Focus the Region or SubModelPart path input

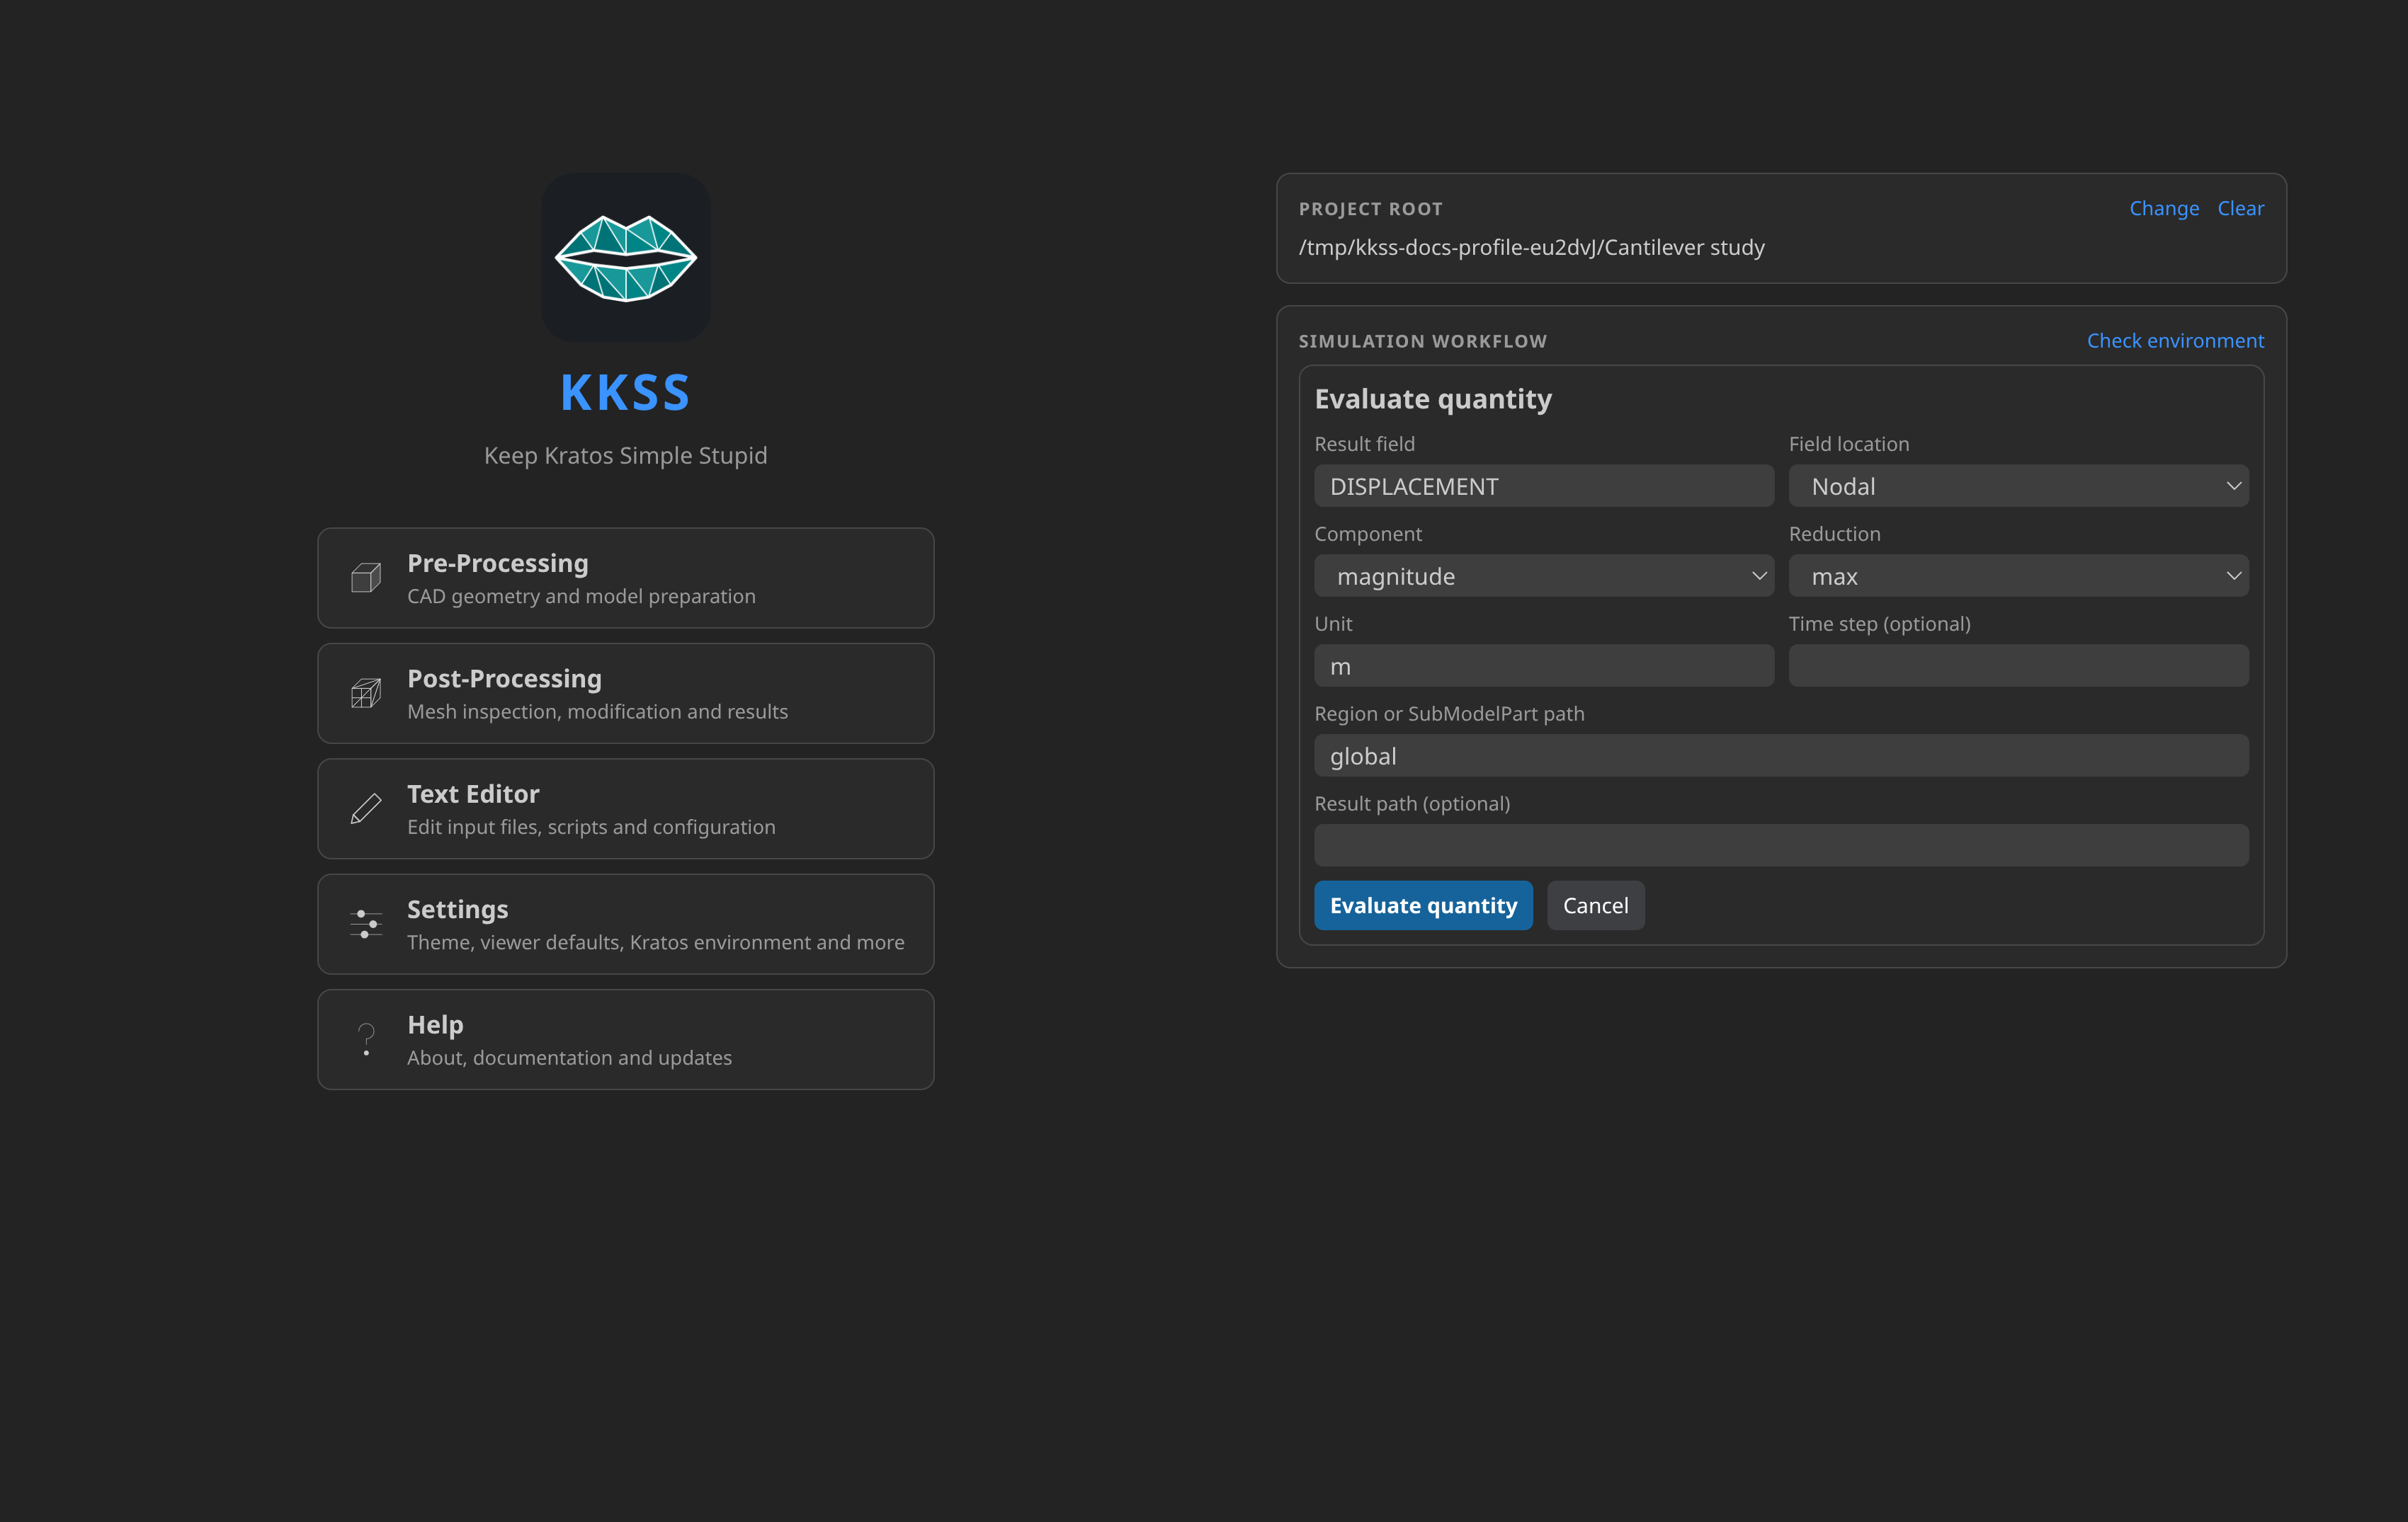coord(1781,755)
